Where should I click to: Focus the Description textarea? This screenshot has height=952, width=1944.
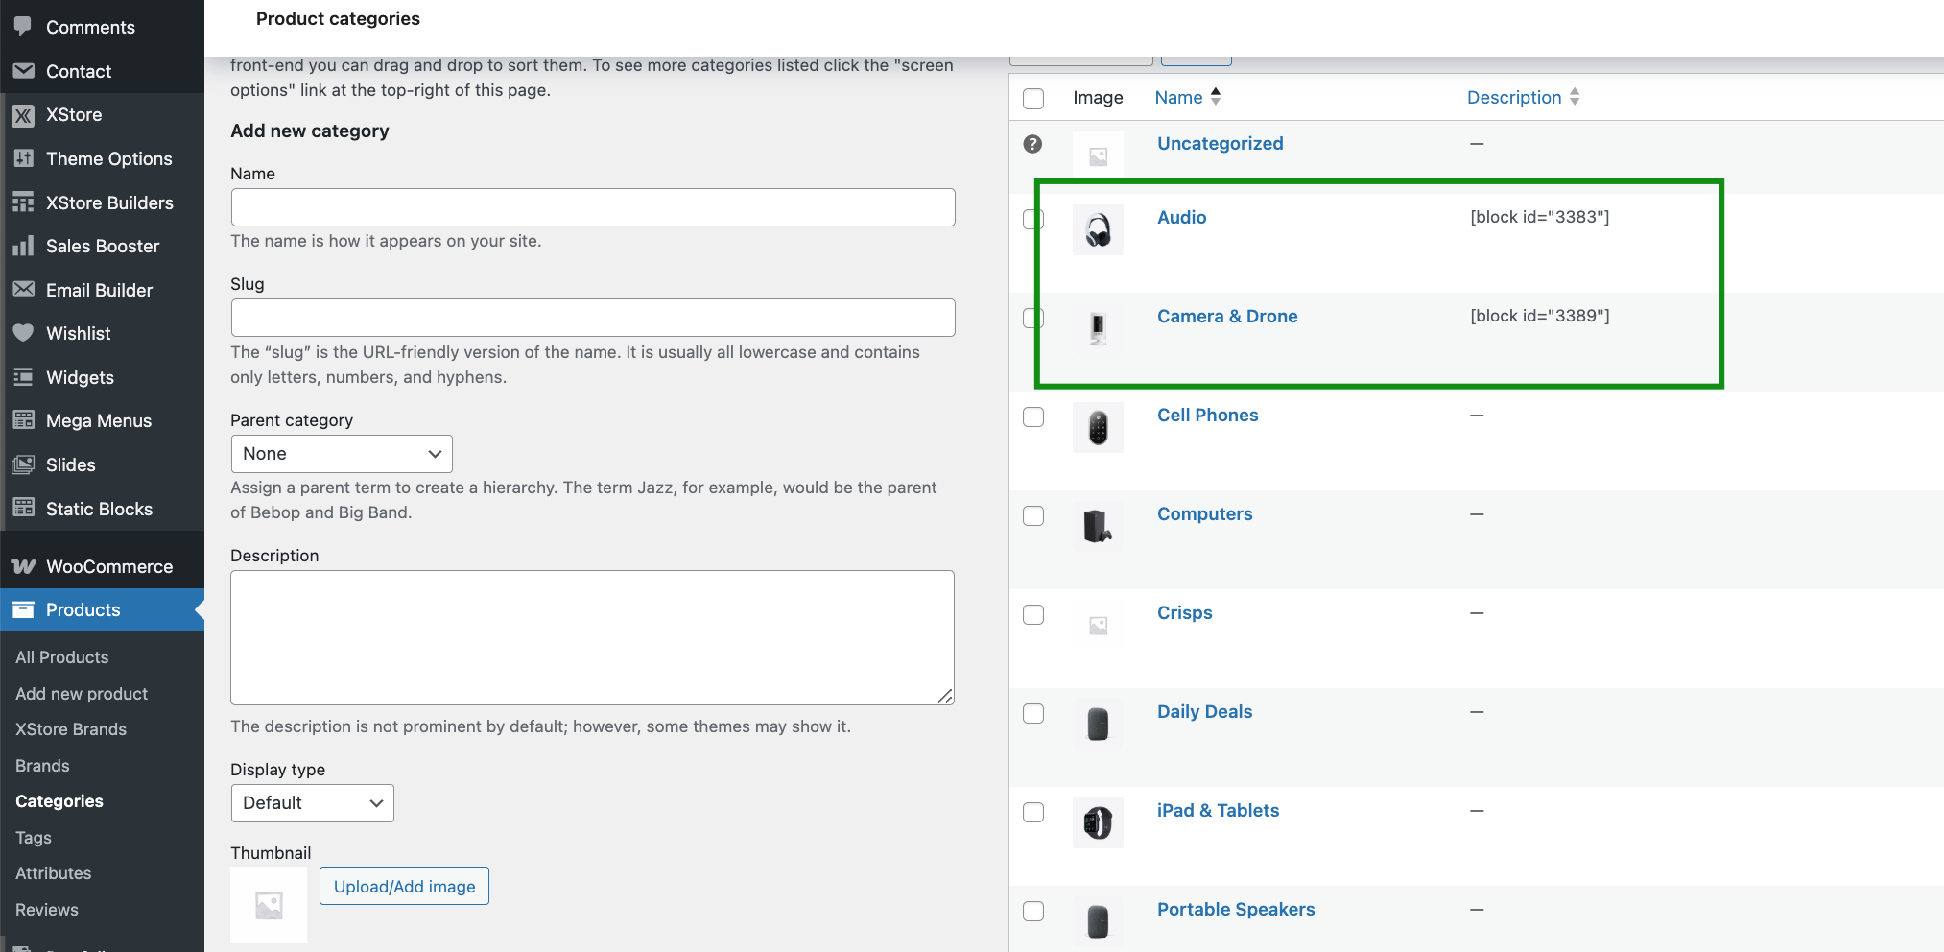592,637
